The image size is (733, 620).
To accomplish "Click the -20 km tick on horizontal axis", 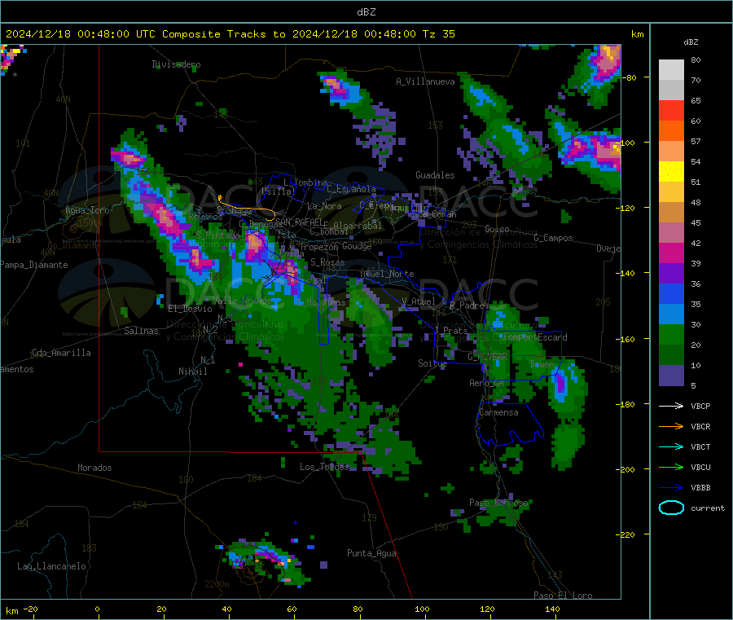I will pos(30,609).
